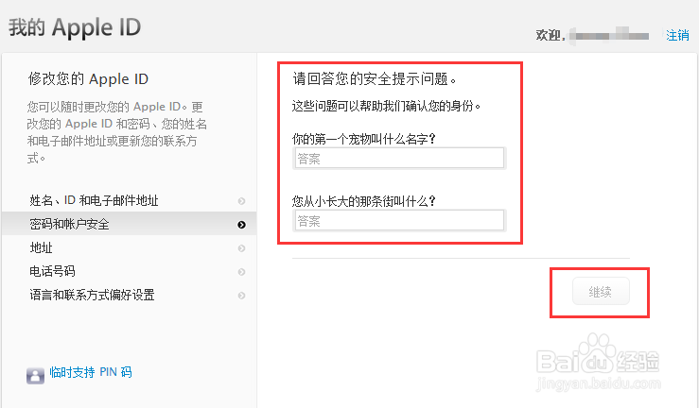This screenshot has width=699, height=408.
Task: Click dark arrow icon beside 密码和帐户安全
Action: (x=241, y=225)
